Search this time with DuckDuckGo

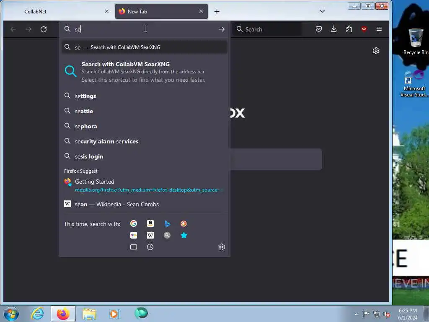click(x=183, y=224)
